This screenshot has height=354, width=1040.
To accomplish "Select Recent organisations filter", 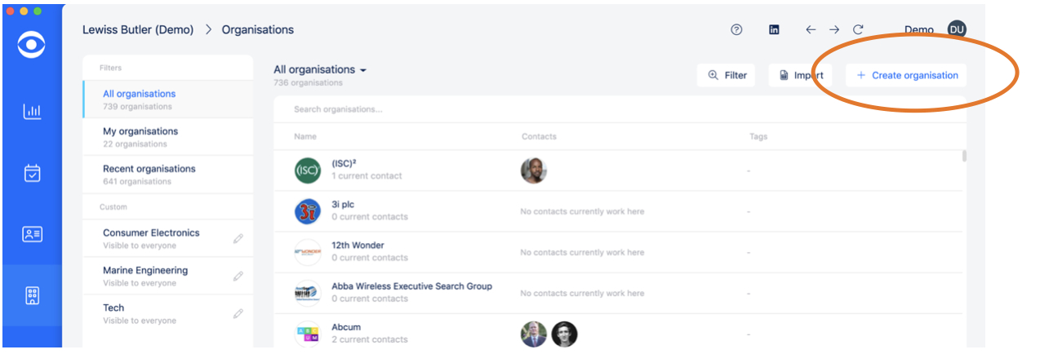I will 168,175.
